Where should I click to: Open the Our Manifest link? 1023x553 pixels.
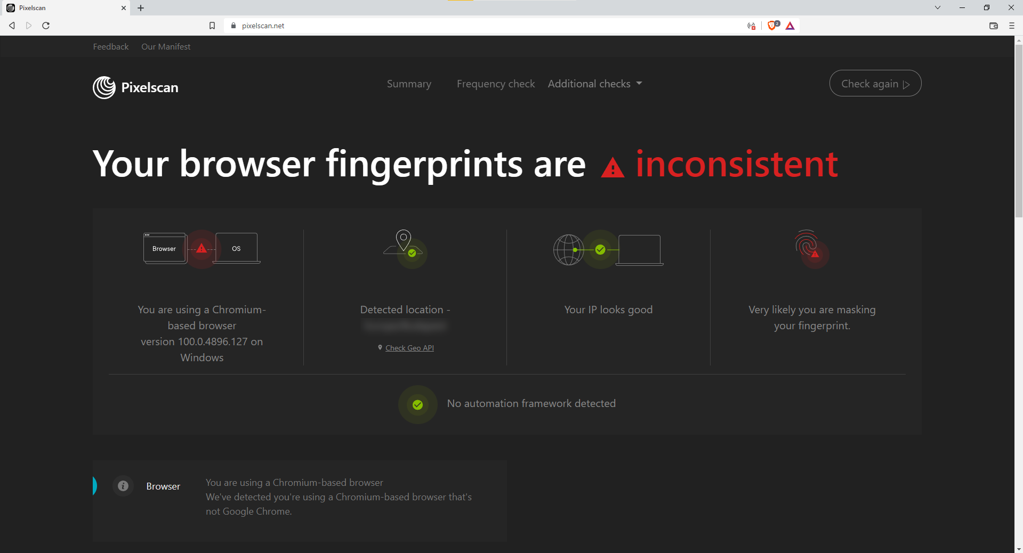coord(166,46)
